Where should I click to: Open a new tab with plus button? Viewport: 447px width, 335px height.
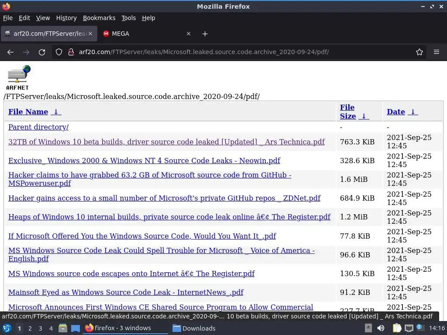coord(205,34)
